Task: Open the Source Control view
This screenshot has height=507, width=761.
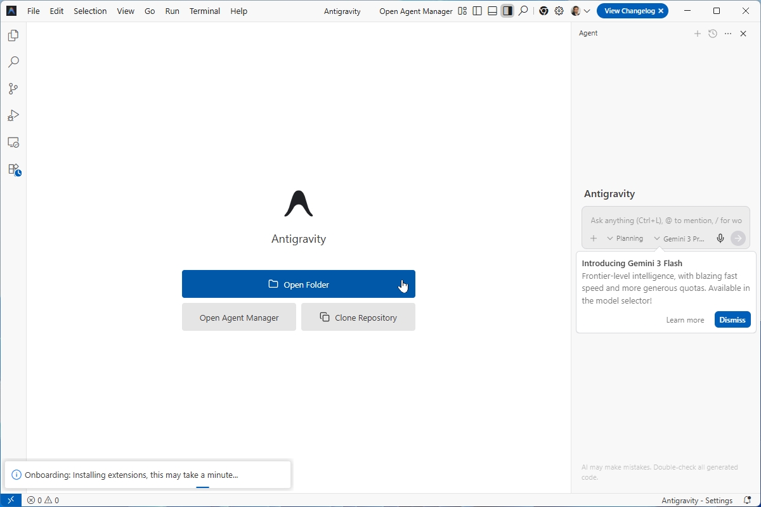Action: [x=13, y=89]
